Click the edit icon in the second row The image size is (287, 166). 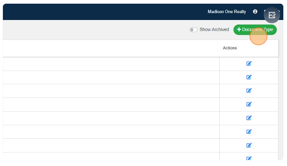249,77
